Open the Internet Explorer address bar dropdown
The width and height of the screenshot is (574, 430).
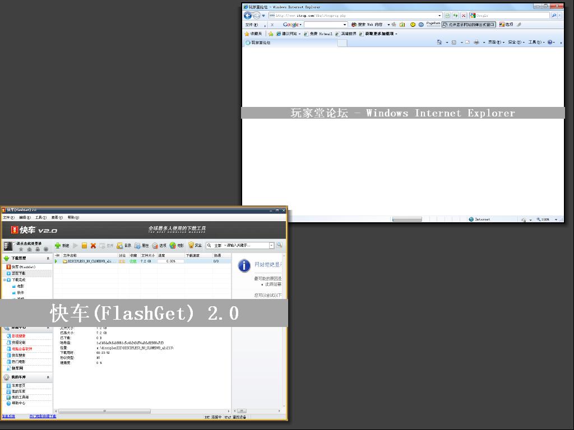439,16
